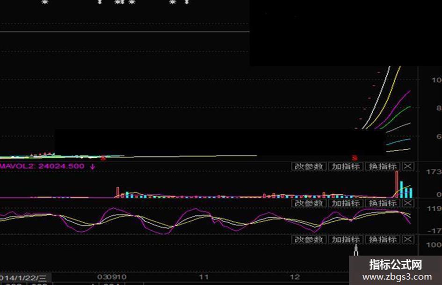Close the lowest indicator panel with its X
The height and width of the screenshot is (285, 442).
click(x=408, y=240)
